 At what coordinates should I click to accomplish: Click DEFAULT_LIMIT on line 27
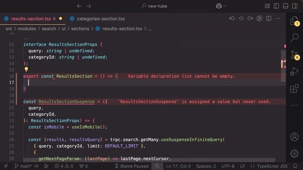pyautogui.click(x=121, y=146)
